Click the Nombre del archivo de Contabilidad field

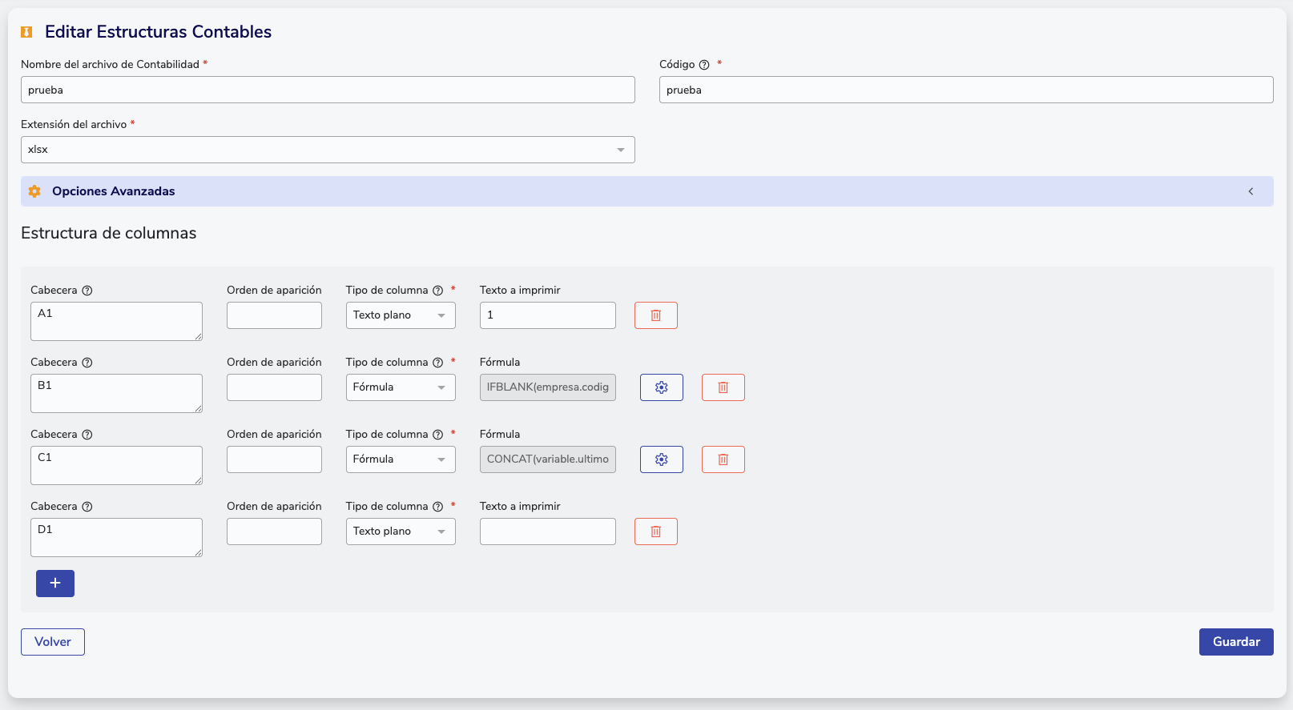click(x=328, y=90)
